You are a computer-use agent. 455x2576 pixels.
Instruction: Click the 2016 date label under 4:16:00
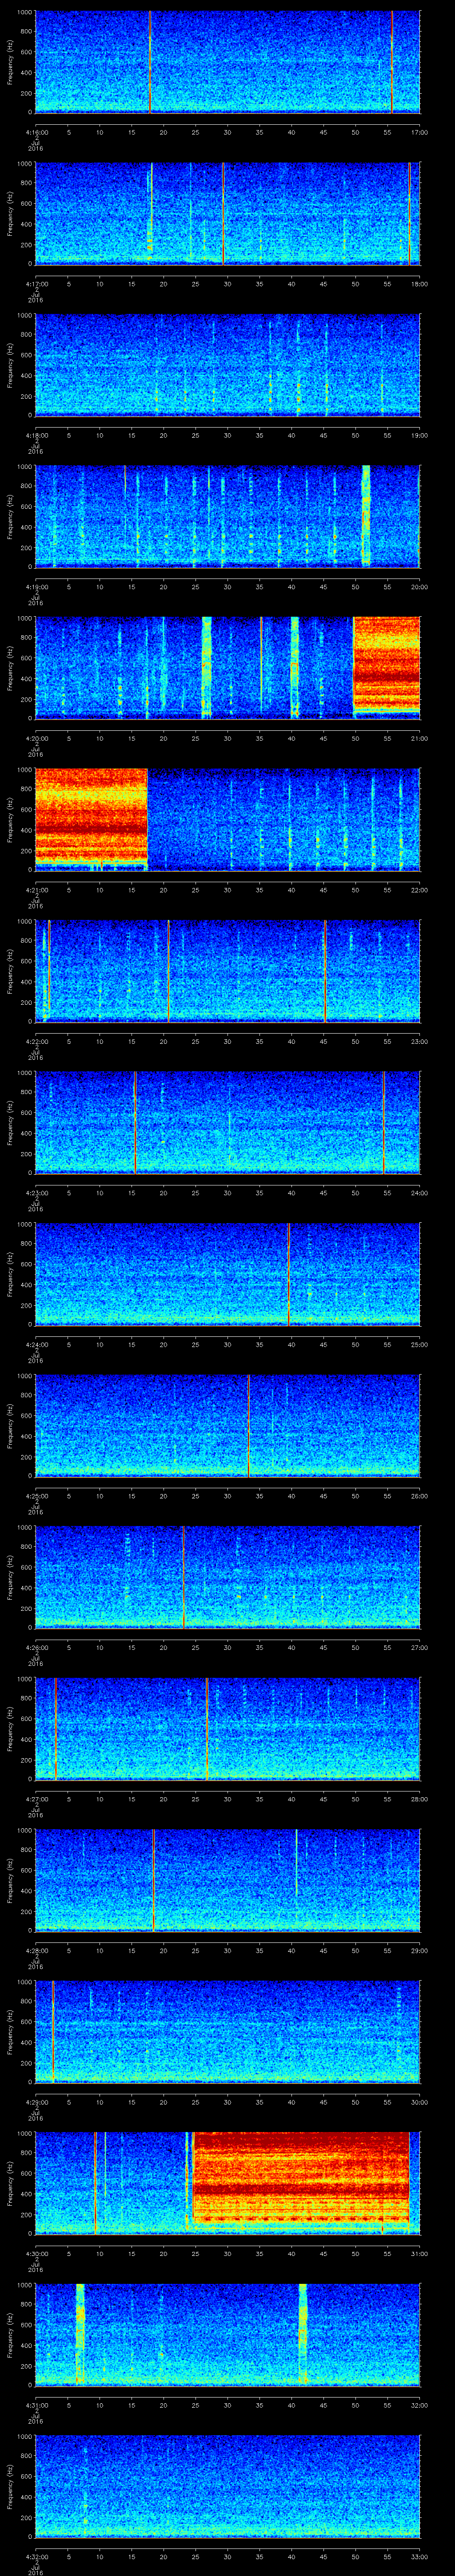[35, 147]
